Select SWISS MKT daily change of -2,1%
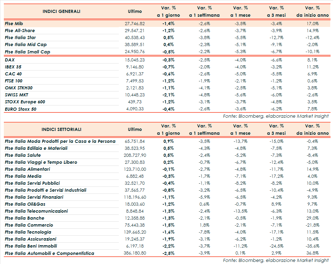The width and height of the screenshot is (333, 264). click(x=168, y=95)
